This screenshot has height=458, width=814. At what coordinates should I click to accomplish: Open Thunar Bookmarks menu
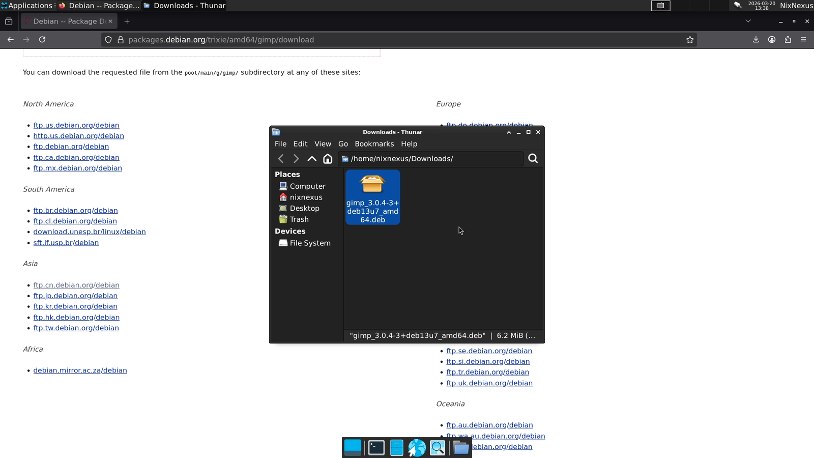[374, 144]
